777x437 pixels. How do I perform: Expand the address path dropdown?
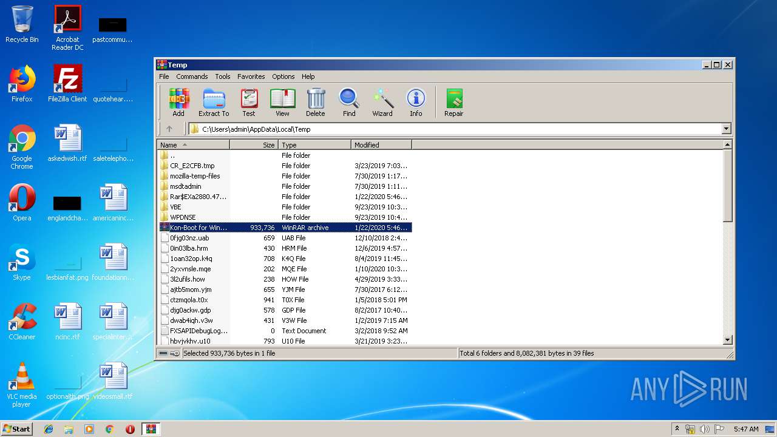coord(726,129)
